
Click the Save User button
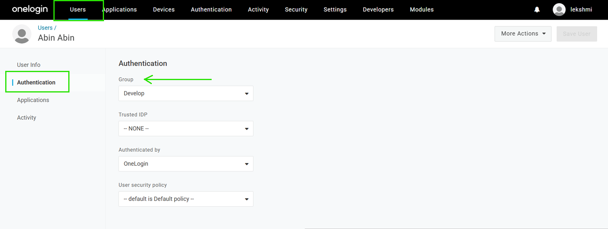[577, 34]
